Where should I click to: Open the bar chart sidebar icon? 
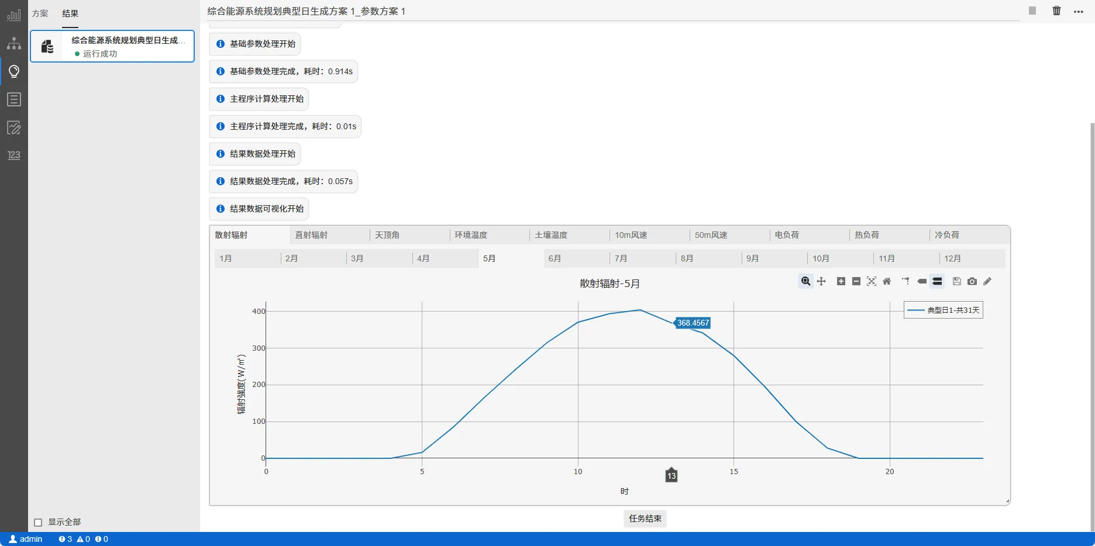(x=14, y=15)
